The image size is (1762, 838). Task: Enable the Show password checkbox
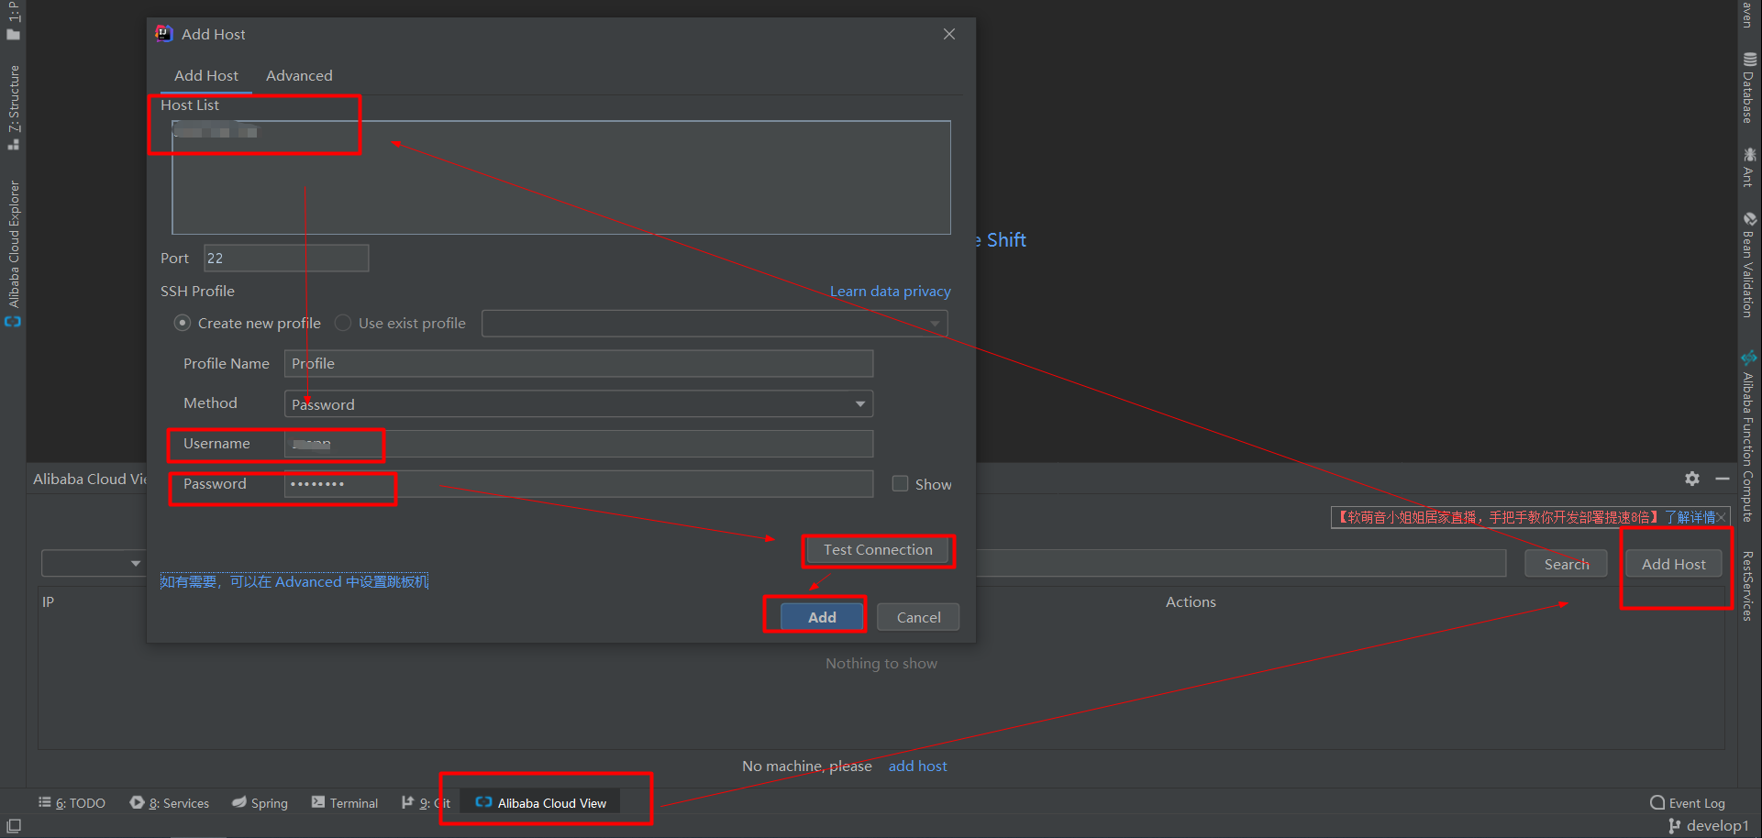(x=901, y=484)
